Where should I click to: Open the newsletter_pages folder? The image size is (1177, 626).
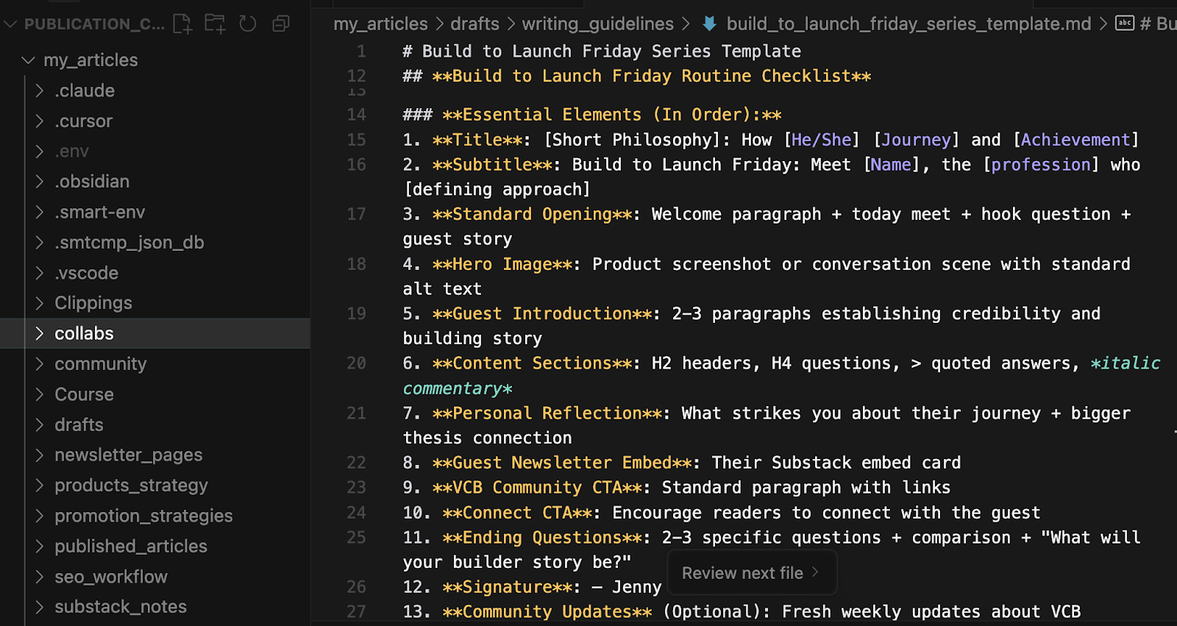point(128,455)
